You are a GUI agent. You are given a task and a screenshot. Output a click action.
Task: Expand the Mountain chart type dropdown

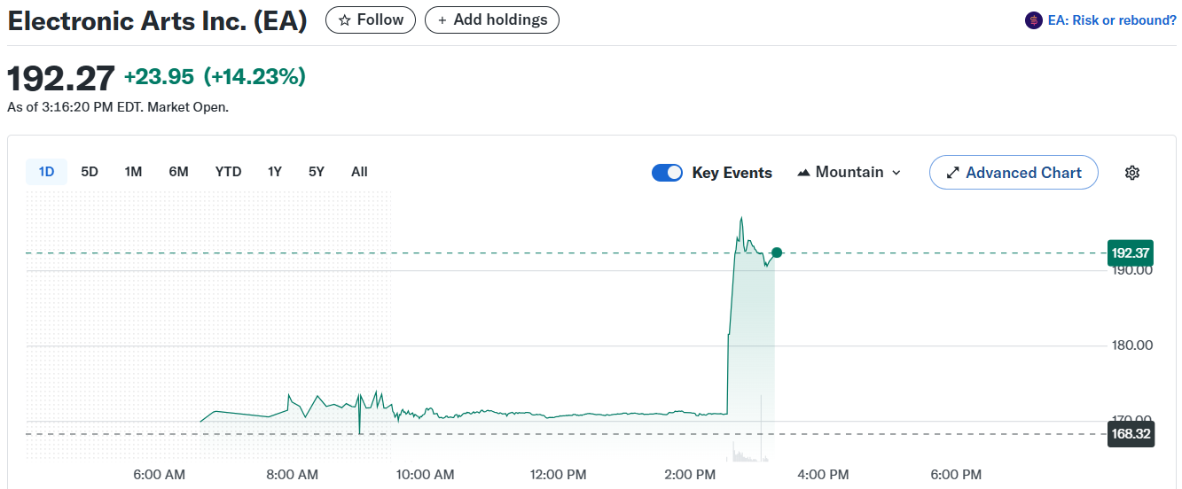point(896,173)
